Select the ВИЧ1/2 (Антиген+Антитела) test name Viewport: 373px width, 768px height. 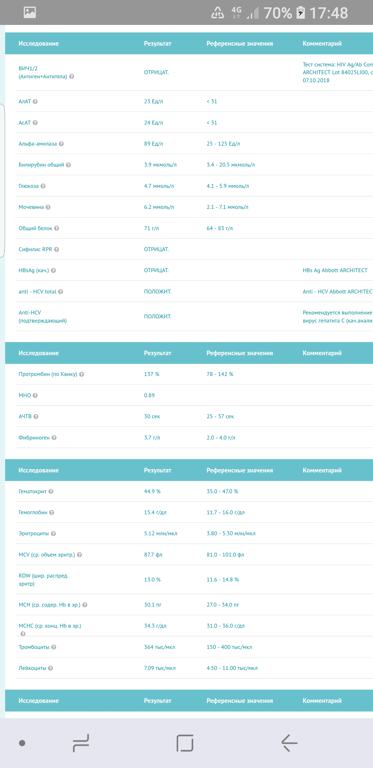(x=43, y=72)
